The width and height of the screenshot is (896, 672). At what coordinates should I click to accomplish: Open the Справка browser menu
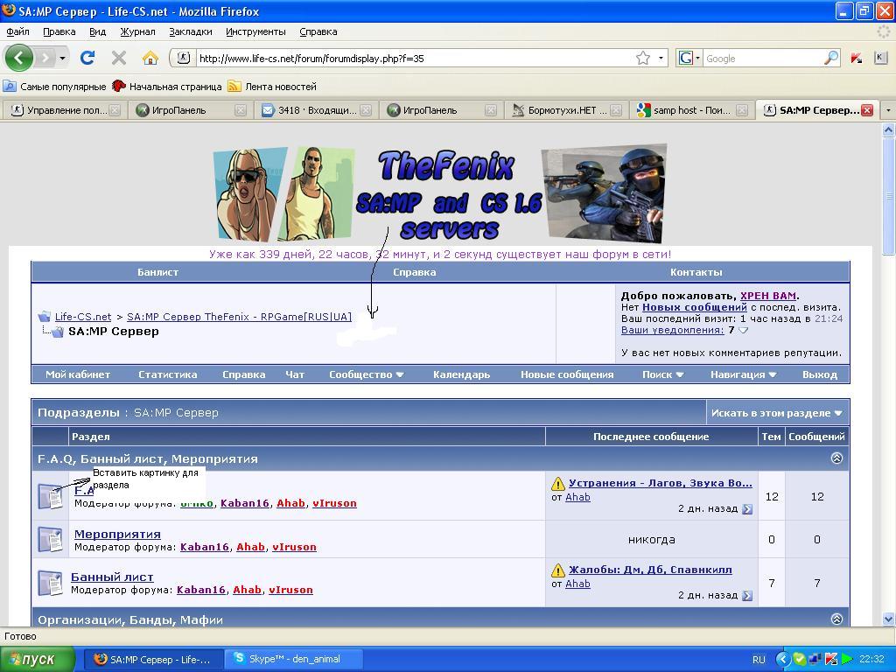point(318,31)
